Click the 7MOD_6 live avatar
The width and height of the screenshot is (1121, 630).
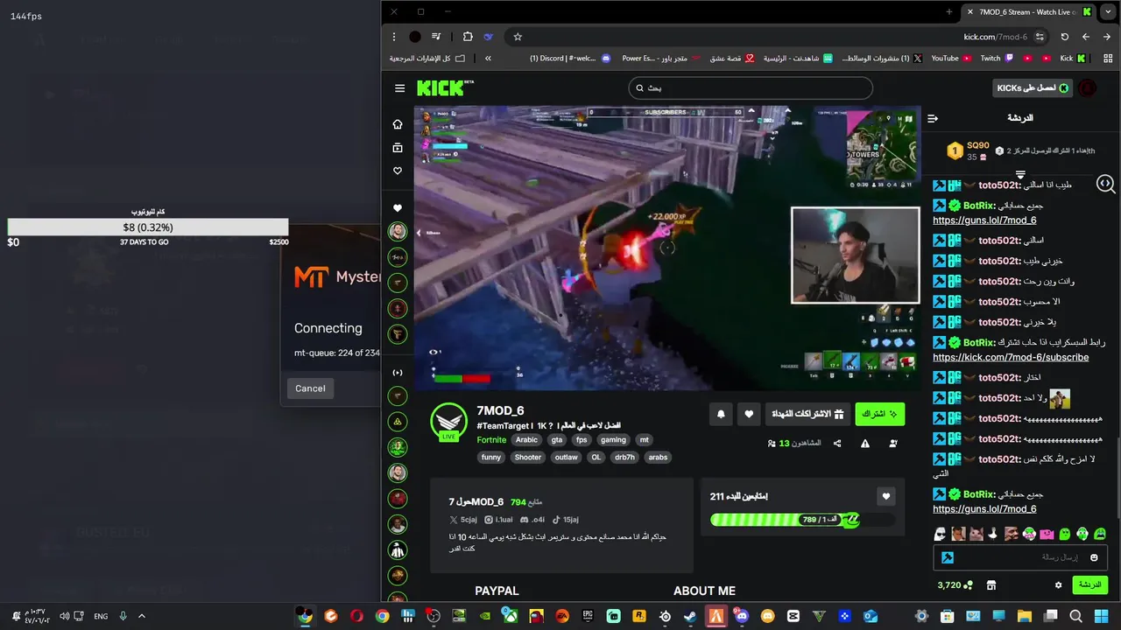[448, 421]
